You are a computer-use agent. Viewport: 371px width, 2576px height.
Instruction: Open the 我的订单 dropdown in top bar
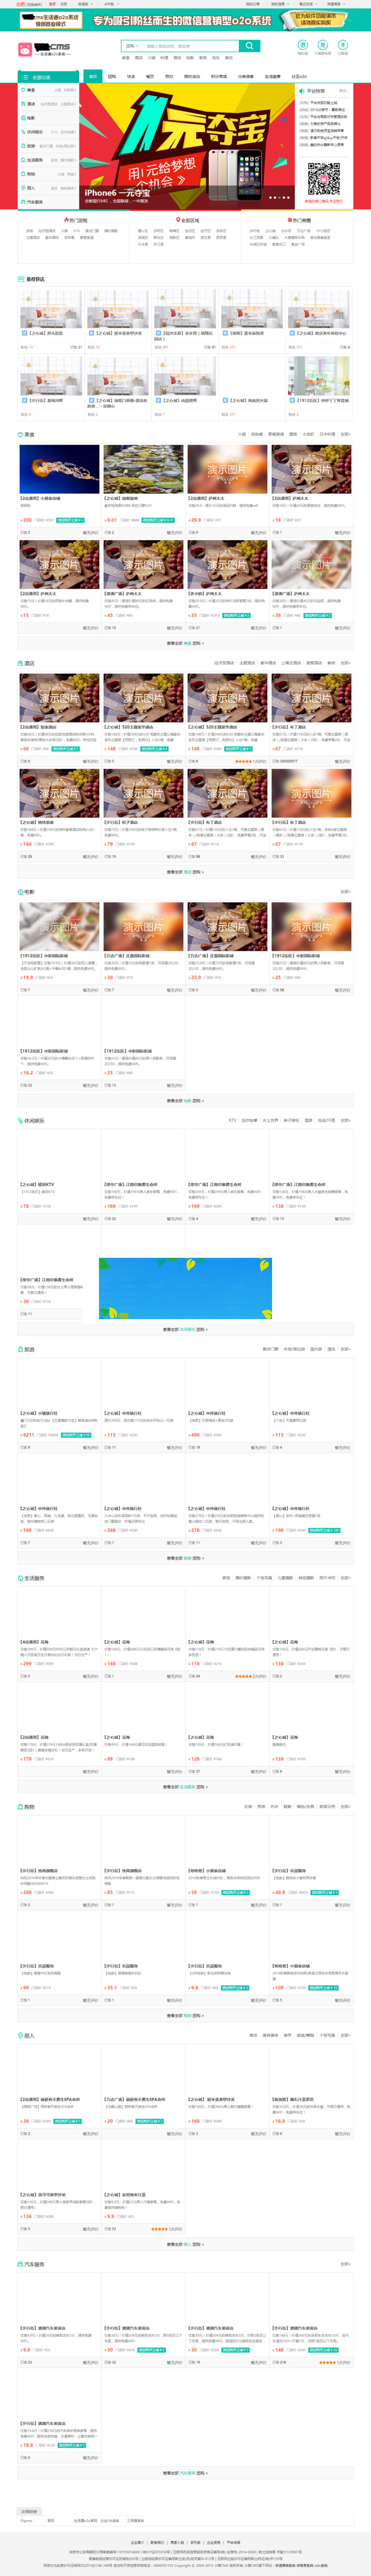(254, 4)
